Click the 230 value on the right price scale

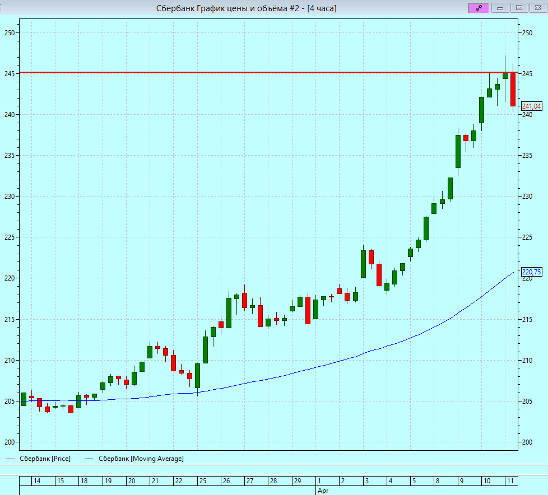tap(527, 197)
